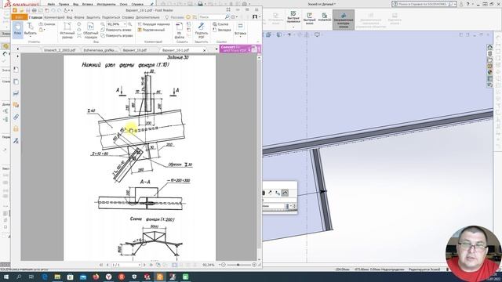Open the SolidWorks Tools (Инструменты) menu
The width and height of the screenshot is (502, 282).
click(106, 5)
